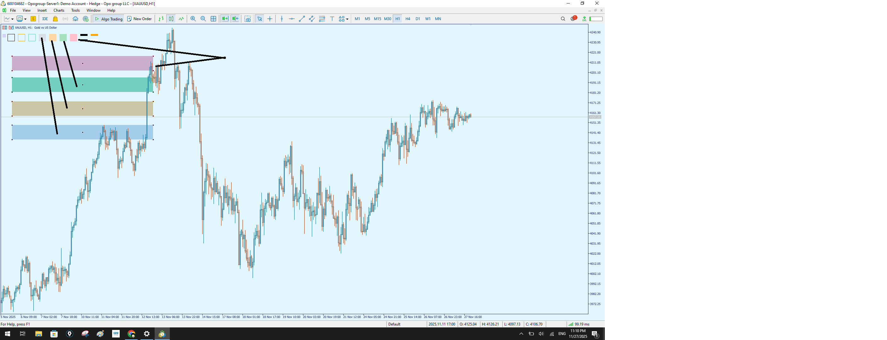Image resolution: width=887 pixels, height=340 pixels.
Task: Open the Insert menu
Action: click(42, 10)
